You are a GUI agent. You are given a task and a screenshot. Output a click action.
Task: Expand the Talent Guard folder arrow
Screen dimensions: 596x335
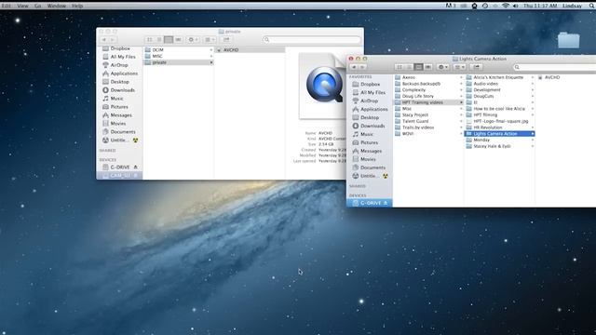[x=461, y=121]
